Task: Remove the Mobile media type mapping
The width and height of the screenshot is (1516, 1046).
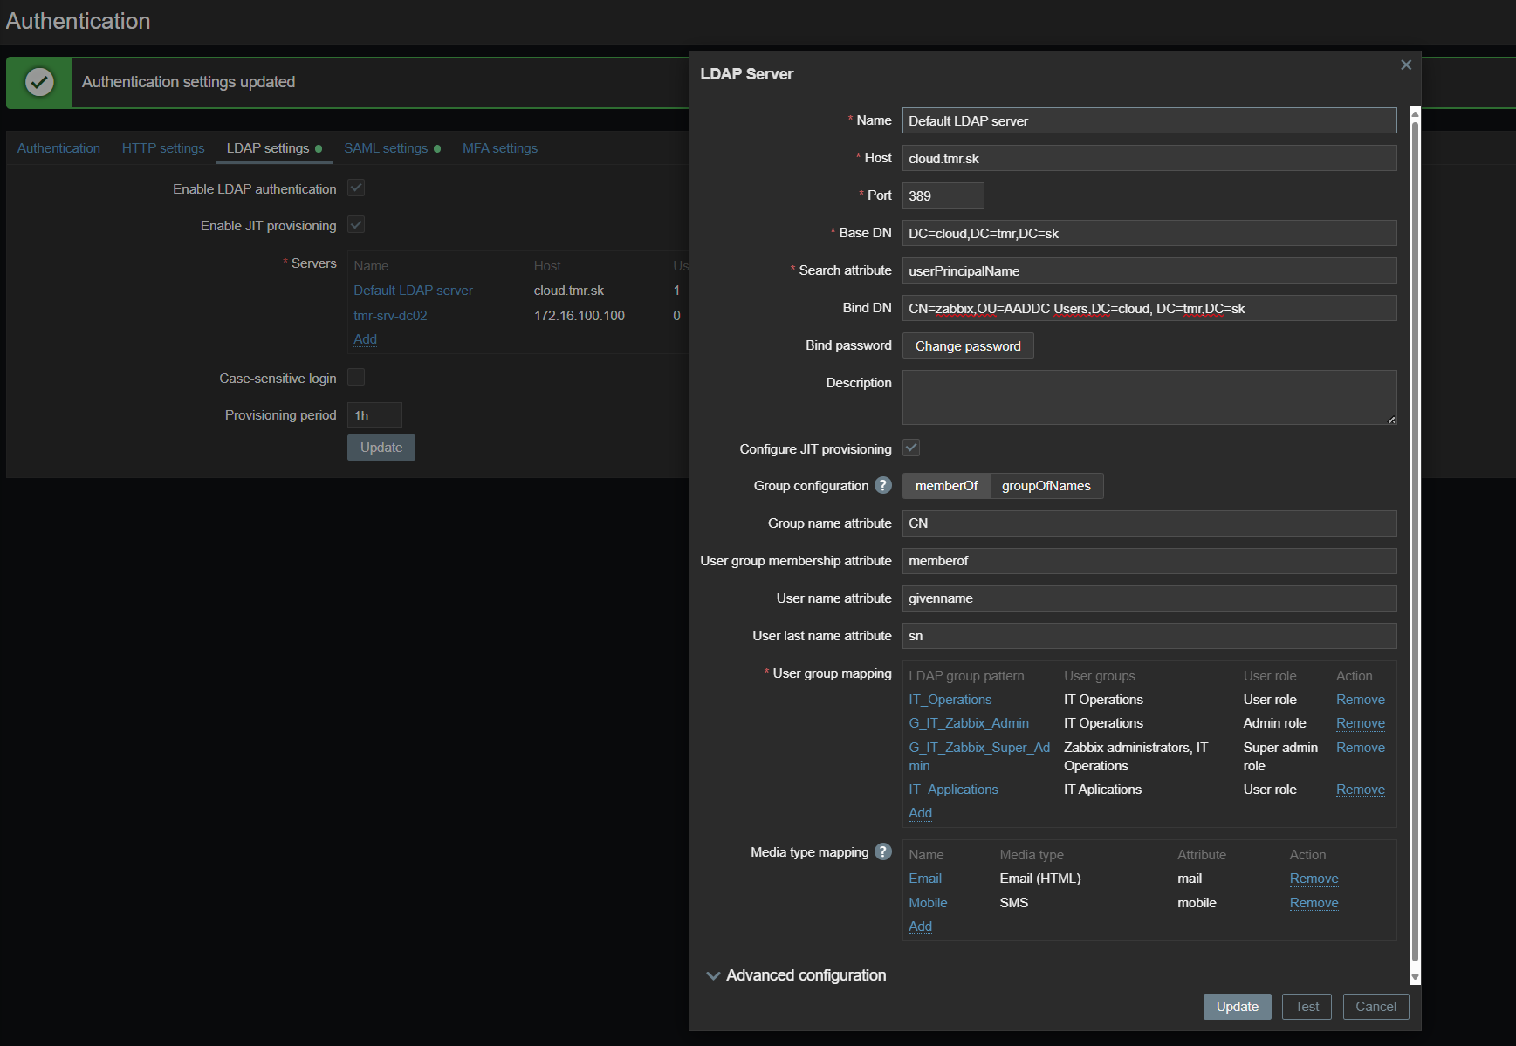Action: point(1314,903)
